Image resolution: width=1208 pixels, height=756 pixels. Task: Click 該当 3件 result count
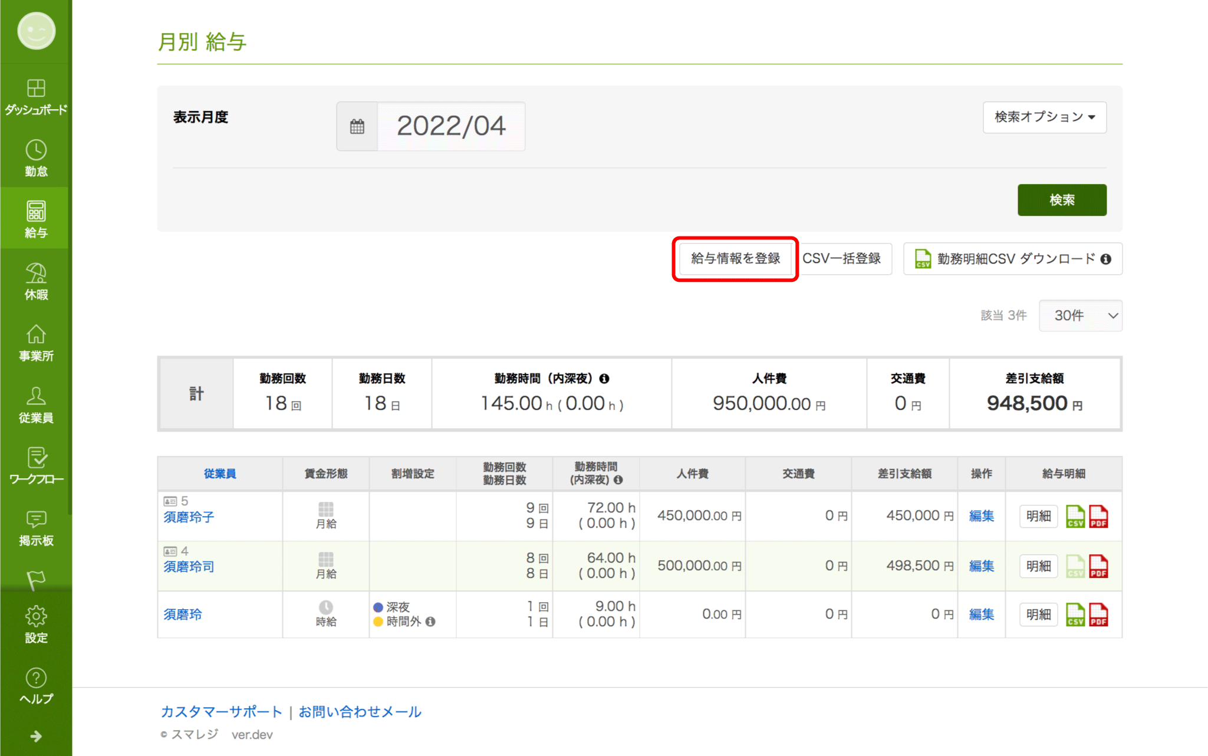pyautogui.click(x=1003, y=315)
